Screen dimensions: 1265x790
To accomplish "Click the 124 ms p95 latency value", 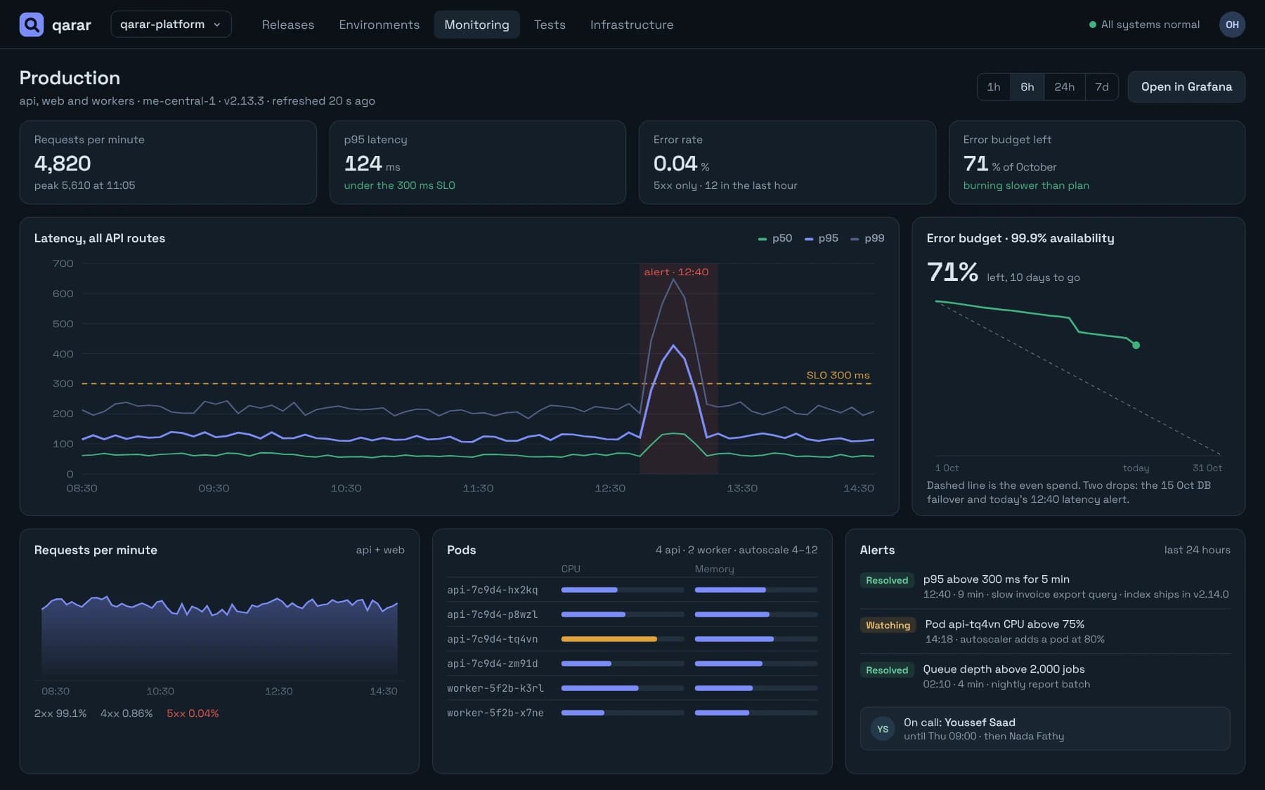I will coord(372,164).
